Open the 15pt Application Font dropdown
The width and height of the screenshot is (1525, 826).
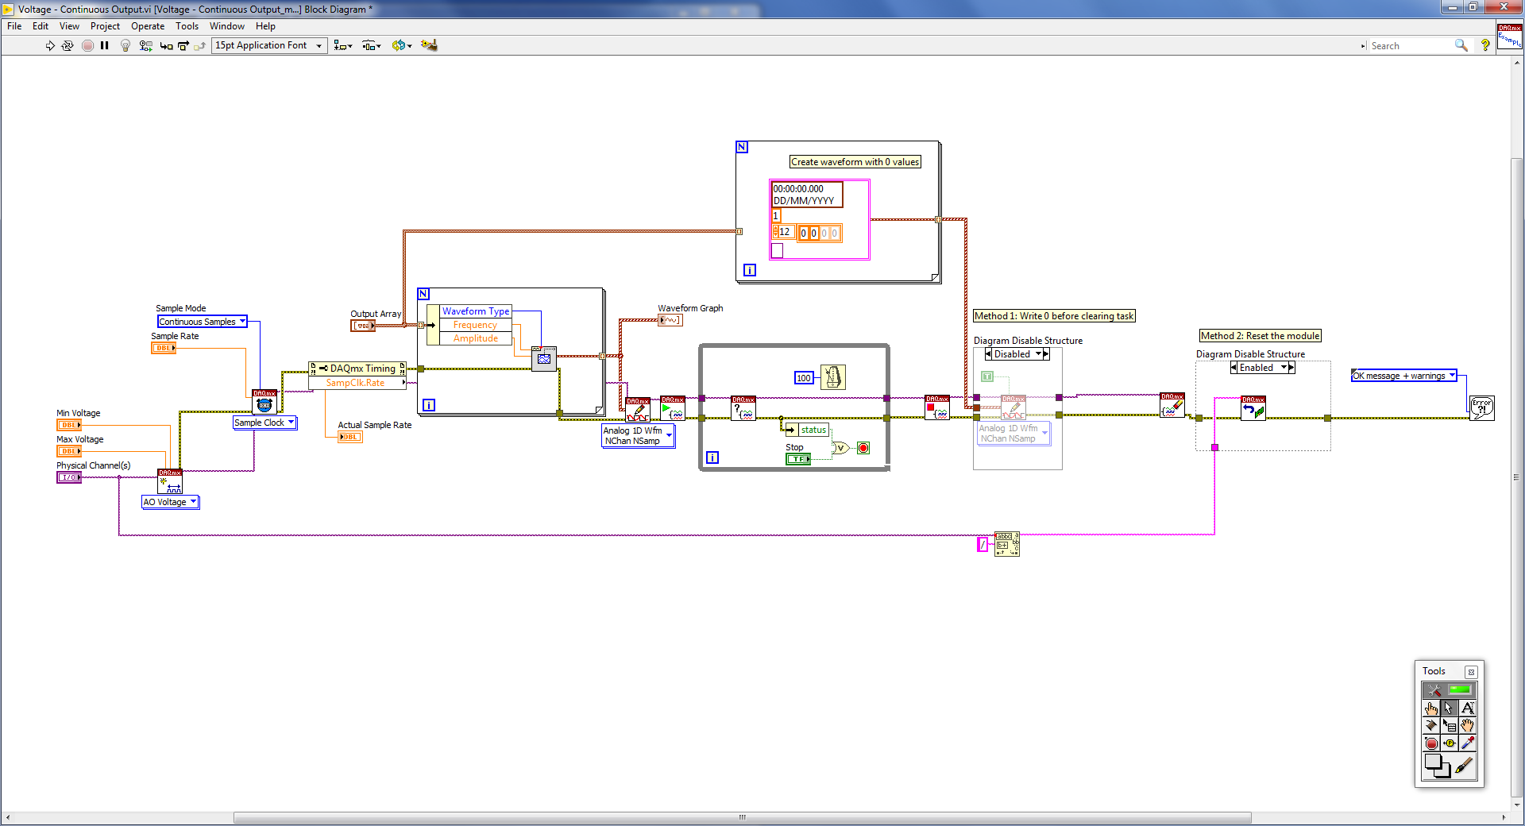point(269,45)
